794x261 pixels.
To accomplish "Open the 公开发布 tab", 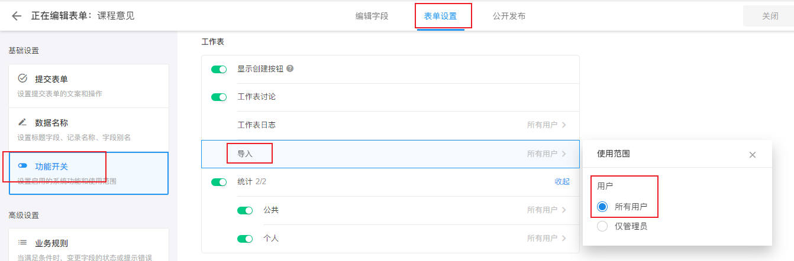I will (509, 16).
